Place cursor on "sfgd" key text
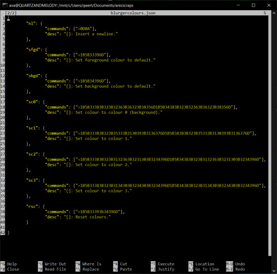277x274 pixels. click(x=33, y=50)
